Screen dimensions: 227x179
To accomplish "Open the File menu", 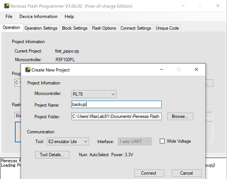I will coord(9,17).
